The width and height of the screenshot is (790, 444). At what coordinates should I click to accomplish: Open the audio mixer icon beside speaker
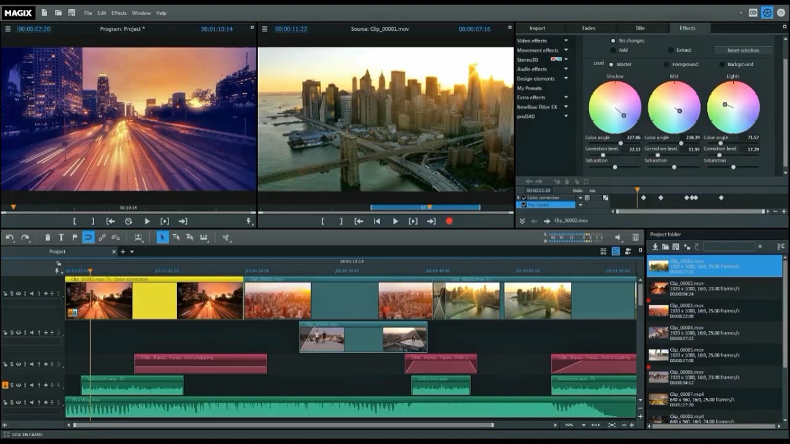[x=636, y=237]
